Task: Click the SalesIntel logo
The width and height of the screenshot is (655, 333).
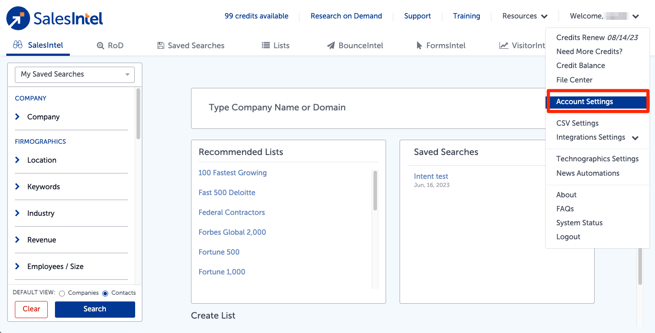Action: point(55,18)
